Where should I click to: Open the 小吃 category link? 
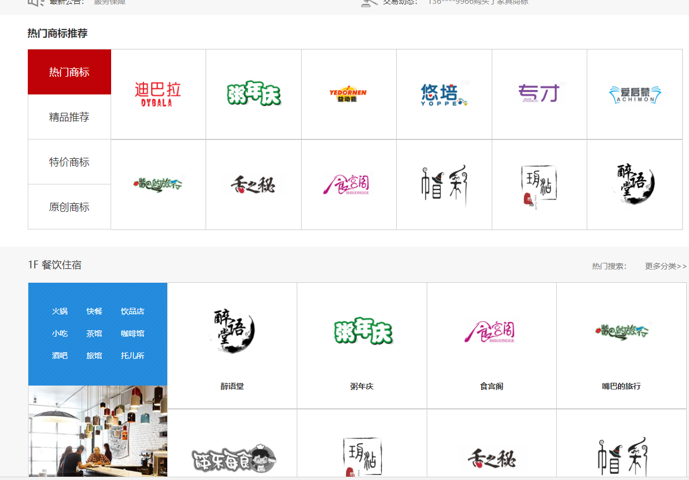(60, 333)
